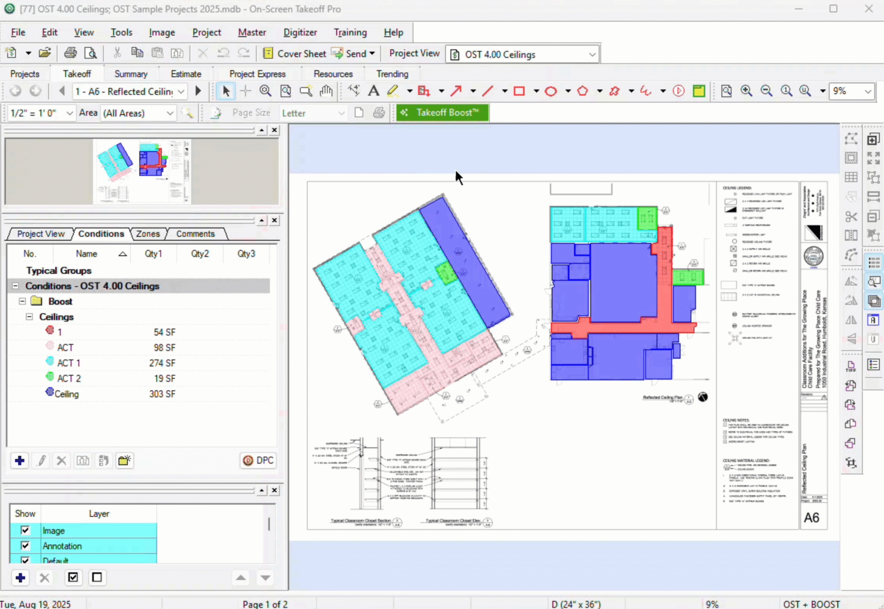
Task: Click the print icon in main toolbar
Action: click(70, 53)
